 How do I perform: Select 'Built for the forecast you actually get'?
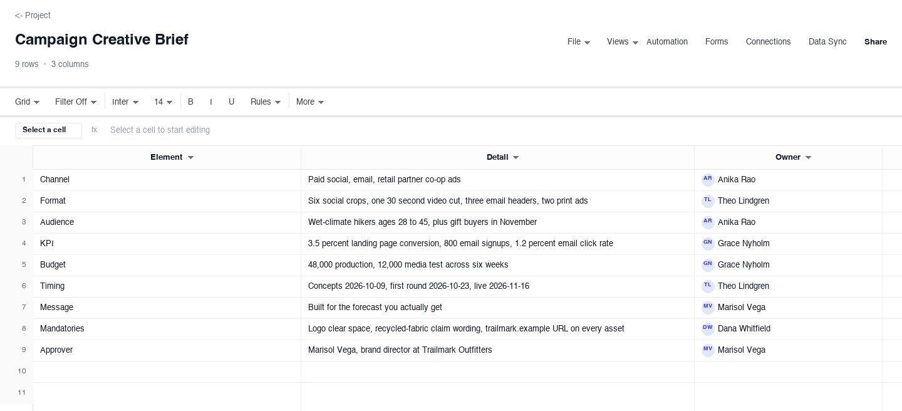pyautogui.click(x=497, y=308)
